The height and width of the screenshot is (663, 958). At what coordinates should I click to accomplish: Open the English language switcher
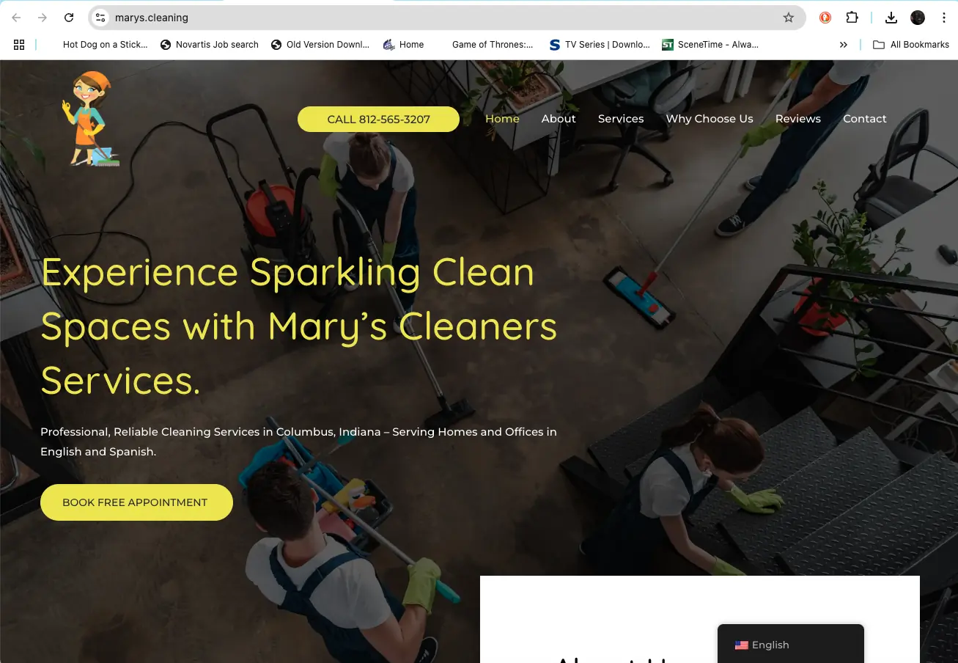(790, 645)
